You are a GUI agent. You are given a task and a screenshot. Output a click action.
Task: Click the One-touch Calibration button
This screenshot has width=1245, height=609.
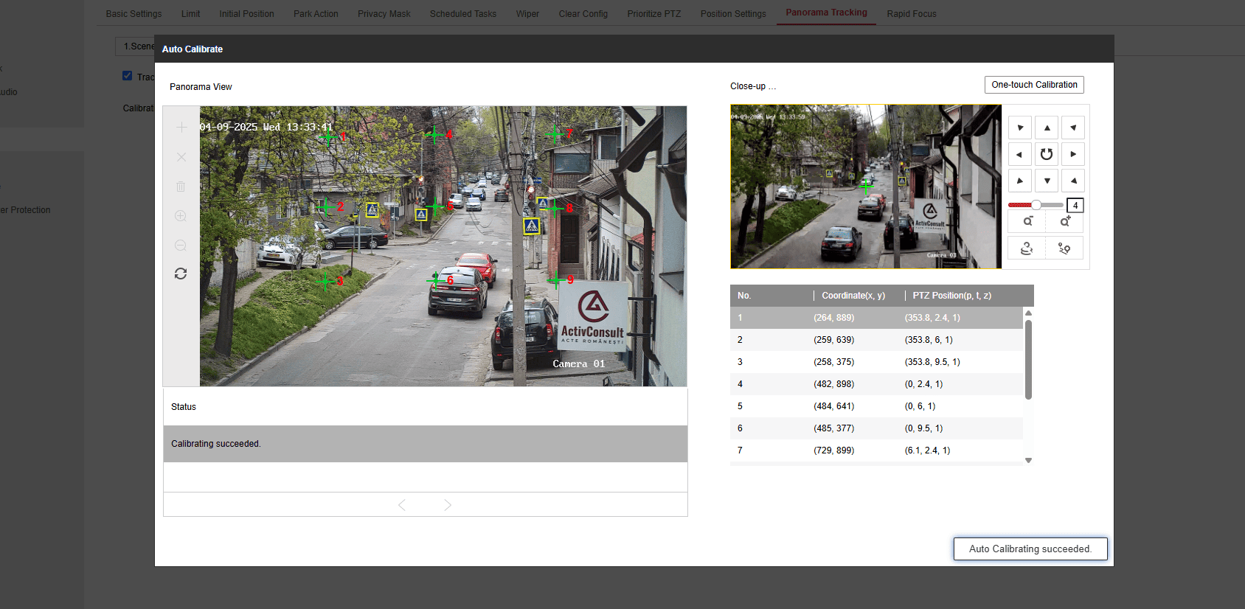(x=1033, y=85)
